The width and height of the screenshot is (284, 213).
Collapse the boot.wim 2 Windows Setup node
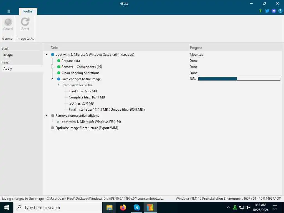click(x=46, y=54)
